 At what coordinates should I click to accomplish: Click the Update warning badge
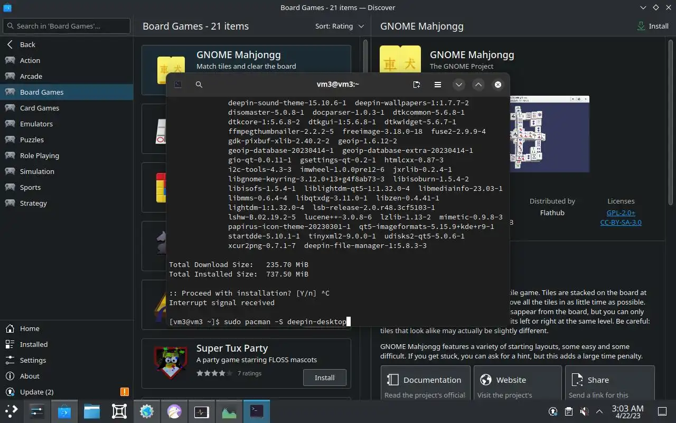pyautogui.click(x=125, y=392)
